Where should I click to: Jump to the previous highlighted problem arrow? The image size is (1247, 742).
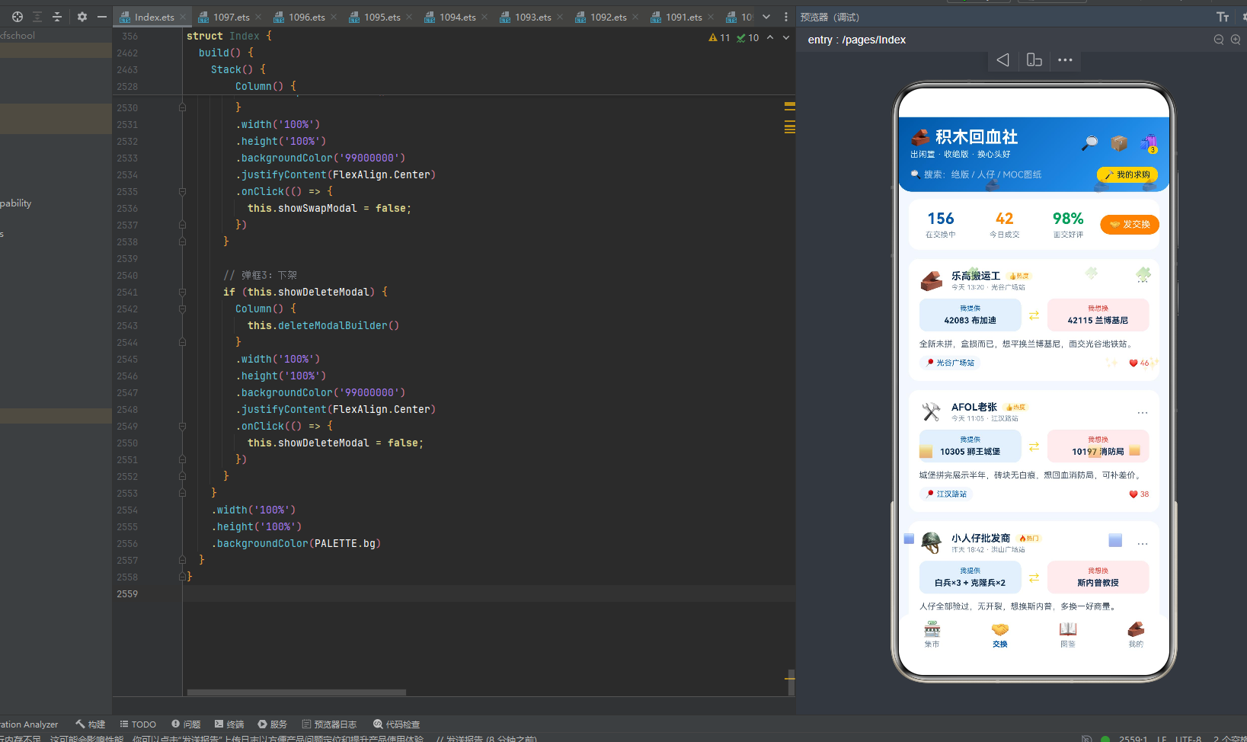(770, 37)
